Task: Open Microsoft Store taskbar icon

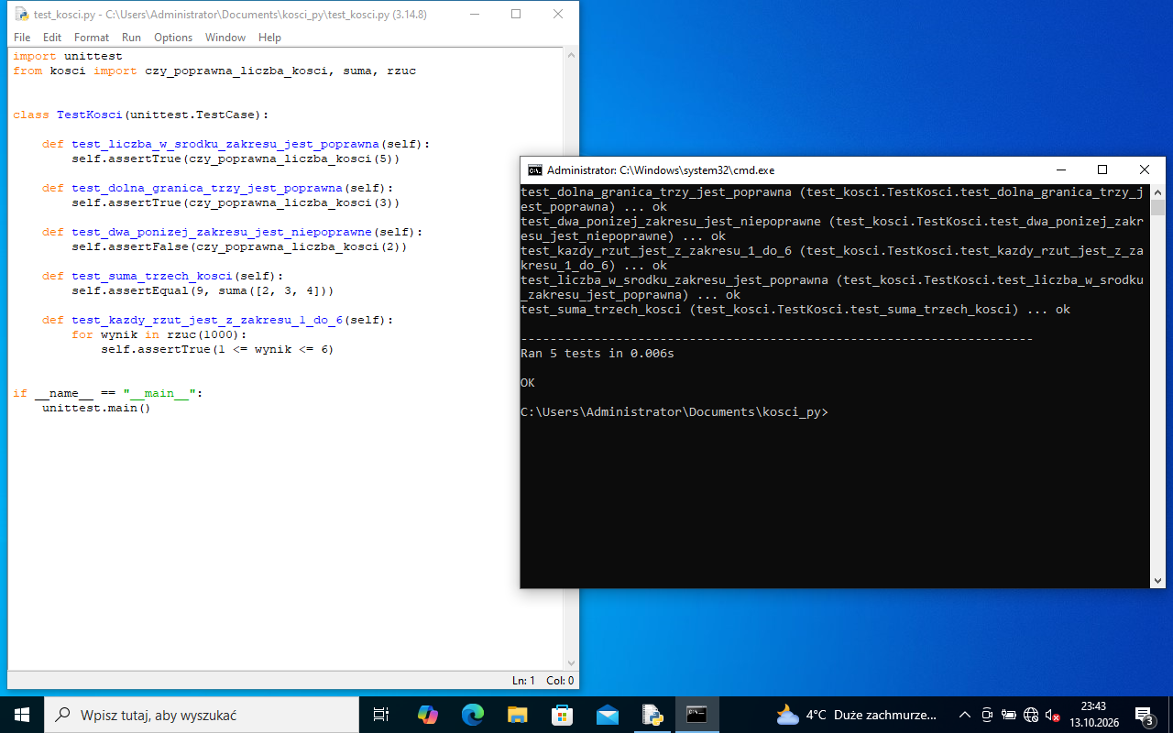Action: tap(562, 715)
